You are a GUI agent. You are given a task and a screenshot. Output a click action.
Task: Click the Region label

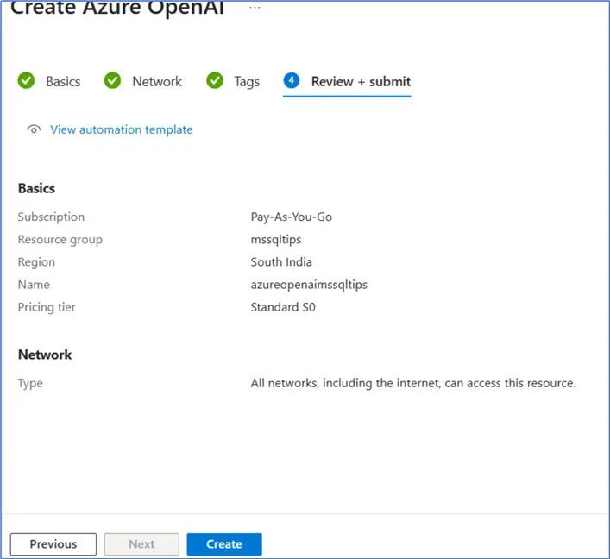(x=36, y=262)
